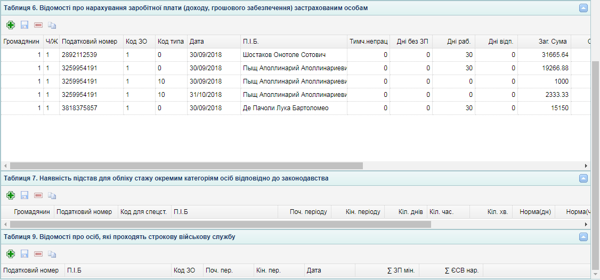Screen dimensions: 600x280
Task: Click the date 31/10/2018 cell
Action: [x=206, y=95]
